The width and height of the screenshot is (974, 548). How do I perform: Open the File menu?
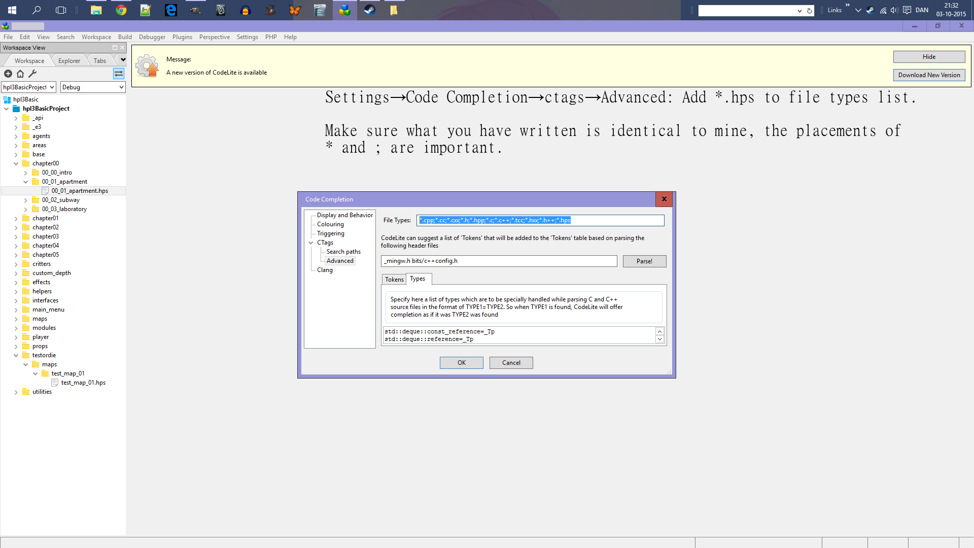pos(8,37)
